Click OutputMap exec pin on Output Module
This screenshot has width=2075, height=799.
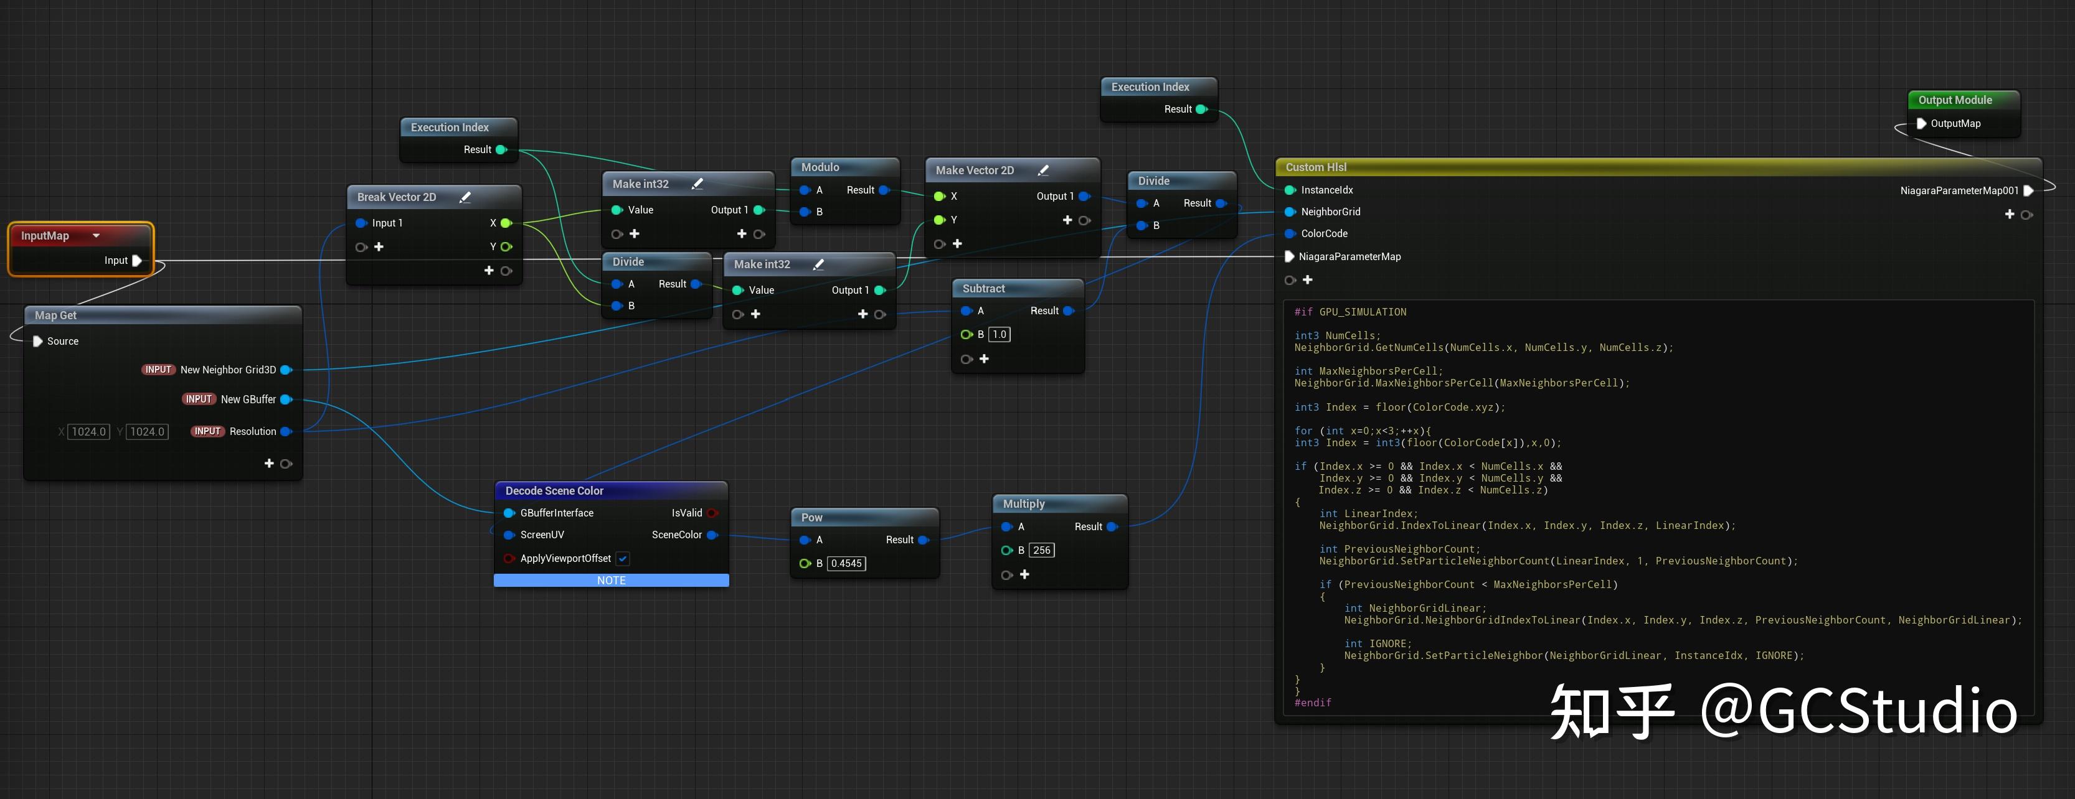coord(1921,124)
